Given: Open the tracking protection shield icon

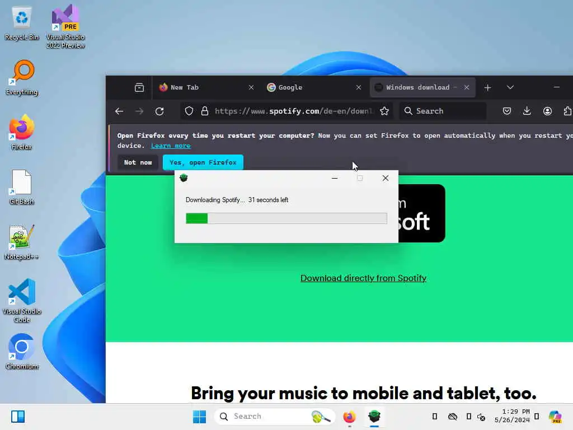Looking at the screenshot, I should click(189, 111).
